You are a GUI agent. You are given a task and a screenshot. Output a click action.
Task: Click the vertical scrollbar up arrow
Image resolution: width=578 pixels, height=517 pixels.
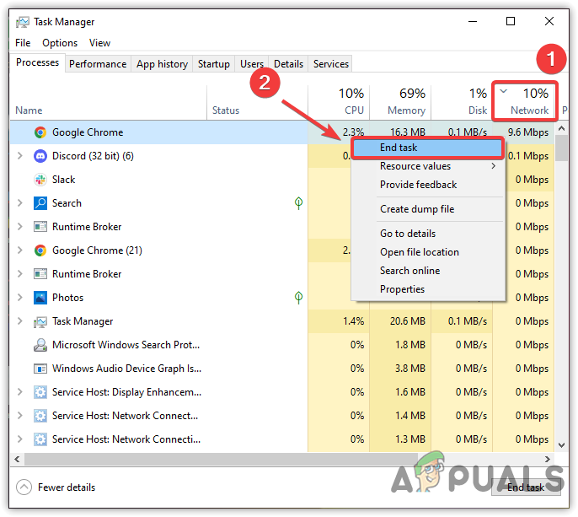(x=561, y=128)
